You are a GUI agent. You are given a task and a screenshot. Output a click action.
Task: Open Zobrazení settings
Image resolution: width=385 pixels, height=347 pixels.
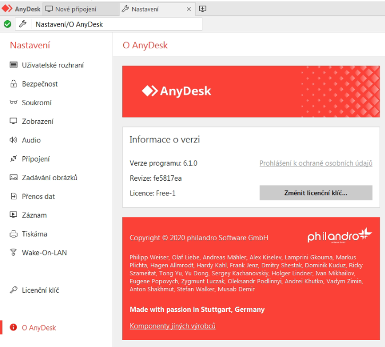(x=38, y=121)
